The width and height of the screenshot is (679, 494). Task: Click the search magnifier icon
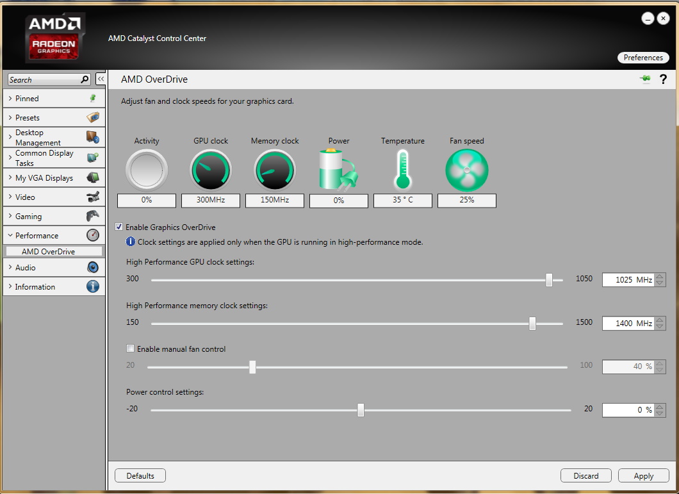point(85,79)
